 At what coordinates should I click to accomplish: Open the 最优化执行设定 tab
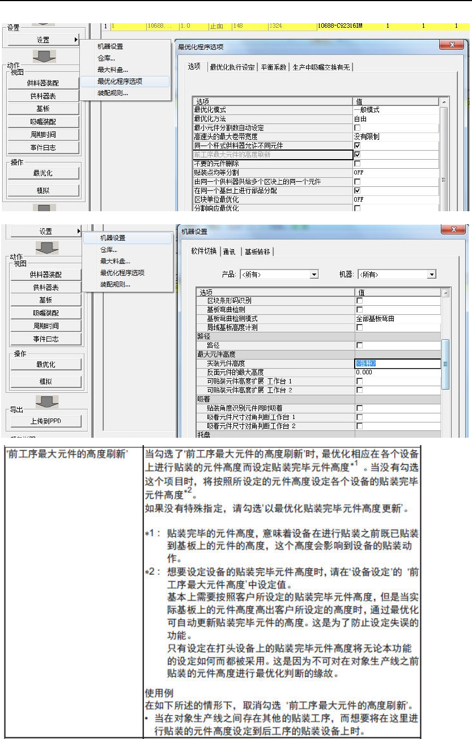coord(232,67)
